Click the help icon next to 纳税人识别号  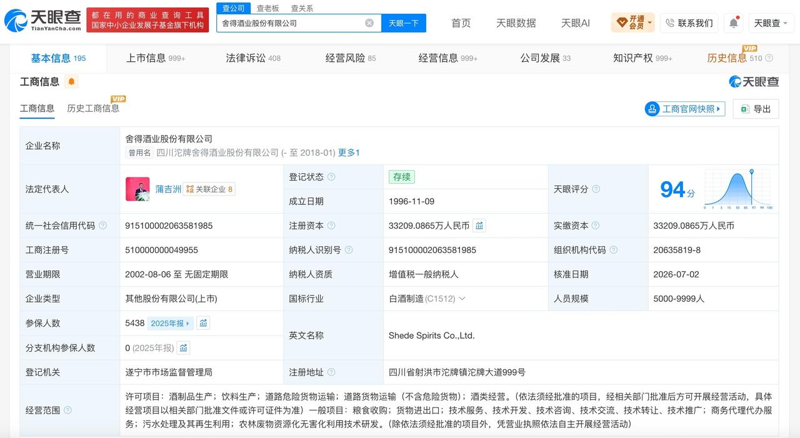point(349,250)
